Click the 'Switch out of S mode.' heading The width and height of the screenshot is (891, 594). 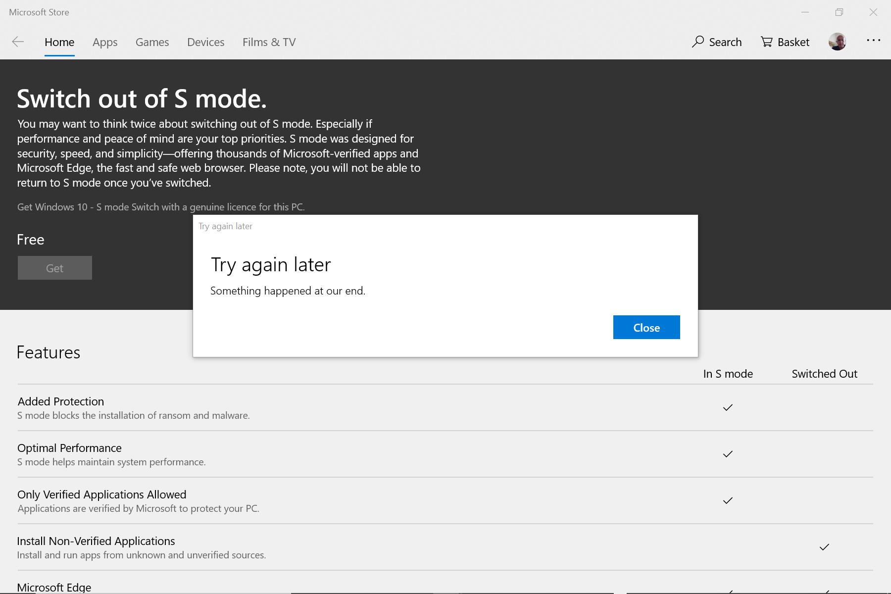[x=142, y=99]
